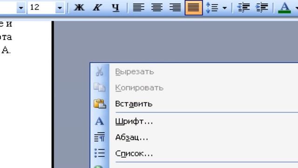Click the paste clipboard icon
Image resolution: width=298 pixels, height=168 pixels.
100,104
